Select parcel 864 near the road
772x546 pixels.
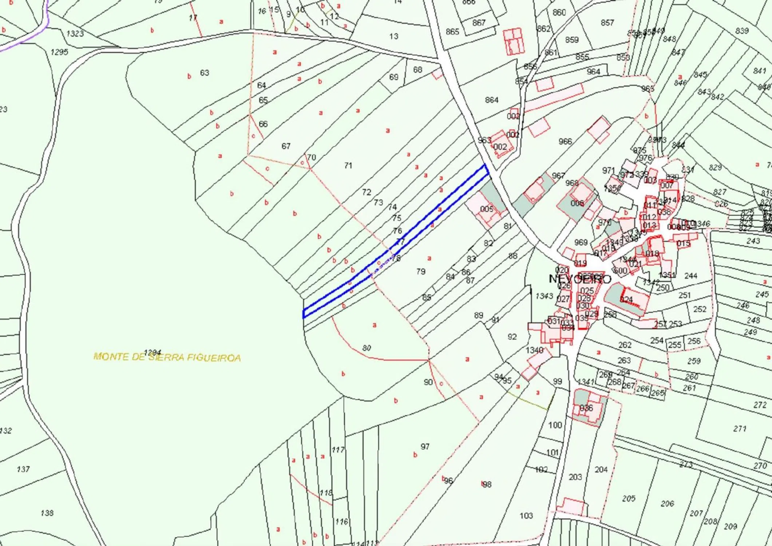(x=491, y=100)
